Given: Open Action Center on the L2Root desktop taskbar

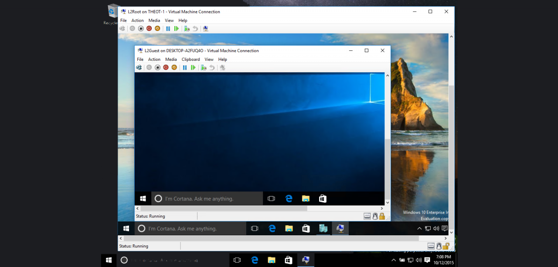Looking at the screenshot, I should pyautogui.click(x=445, y=228).
